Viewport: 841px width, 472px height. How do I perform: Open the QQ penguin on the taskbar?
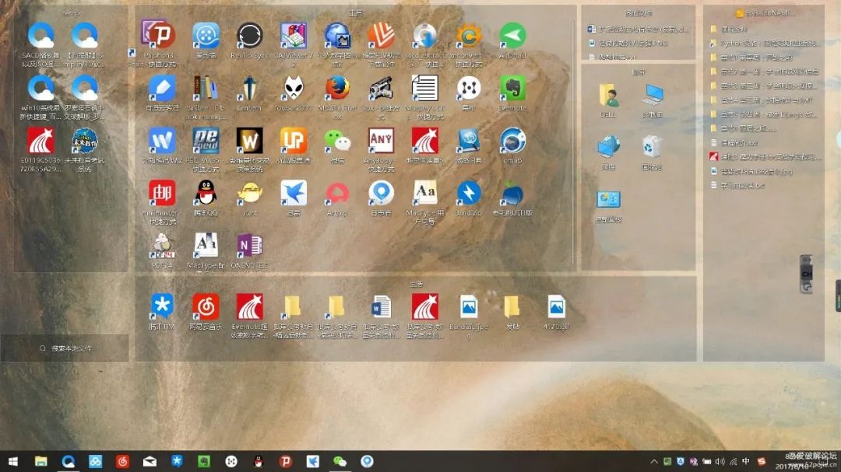[259, 461]
